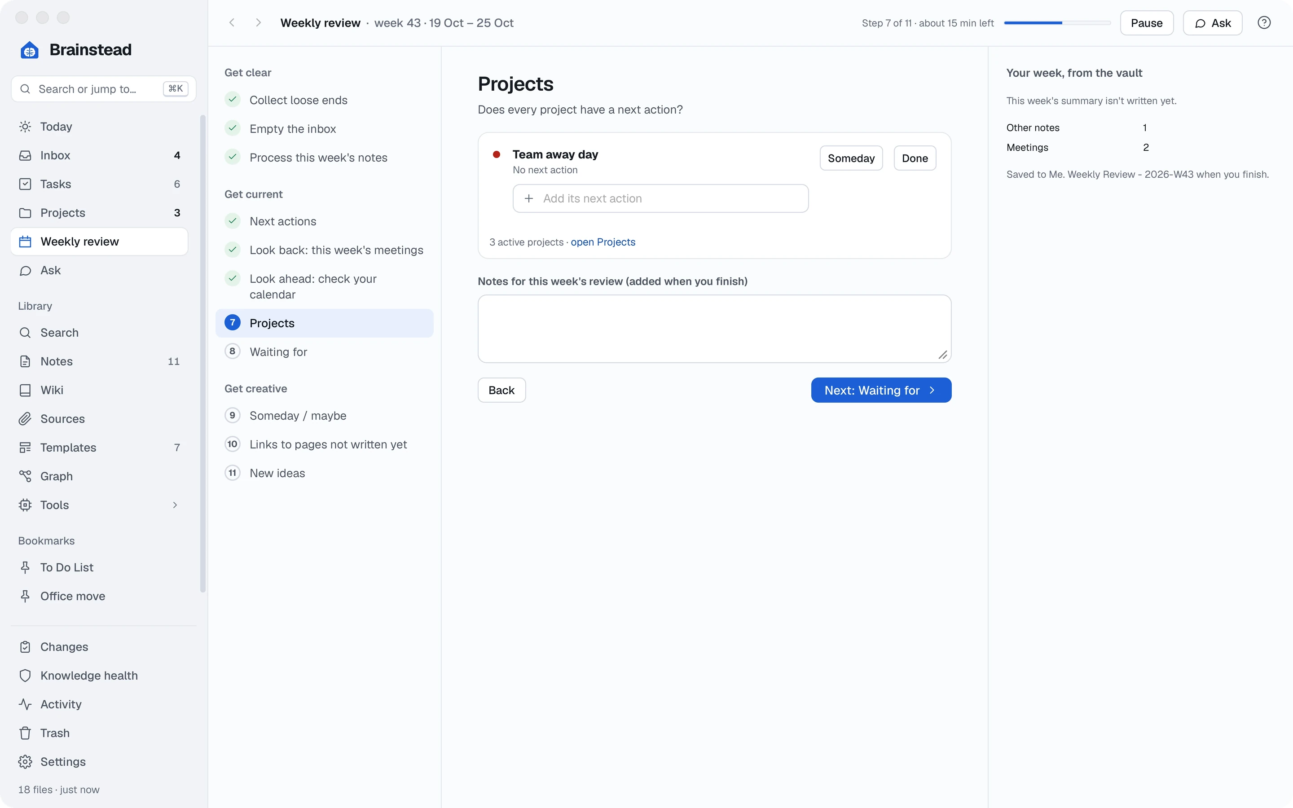The width and height of the screenshot is (1293, 808).
Task: Open the Today sun icon
Action: tap(25, 127)
